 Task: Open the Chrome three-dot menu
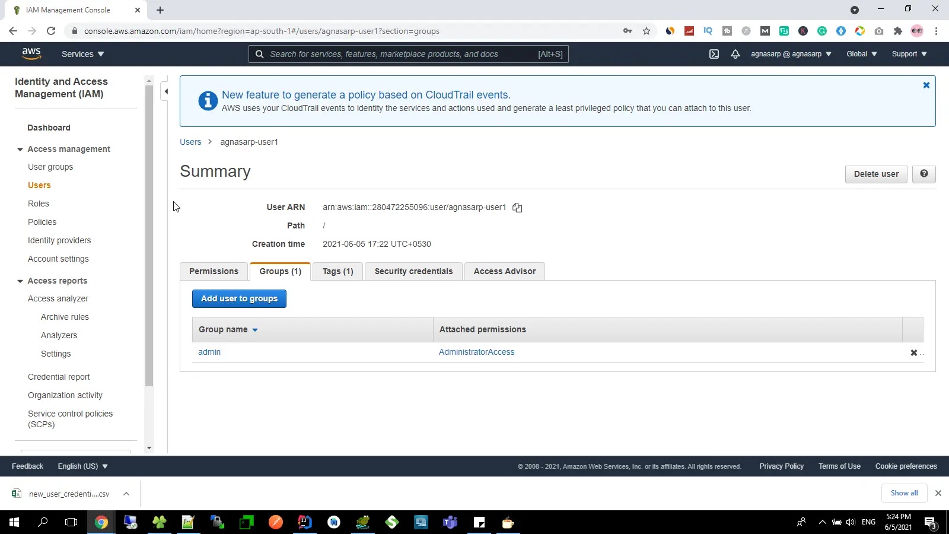click(x=936, y=31)
